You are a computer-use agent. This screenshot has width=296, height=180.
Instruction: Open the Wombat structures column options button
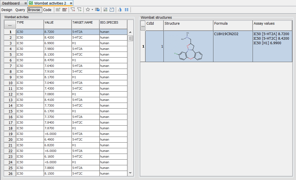coord(143,26)
